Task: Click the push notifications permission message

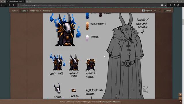Action: 90,102
